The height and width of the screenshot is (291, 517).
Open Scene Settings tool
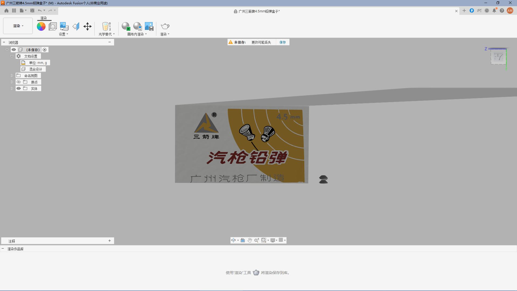pos(53,26)
